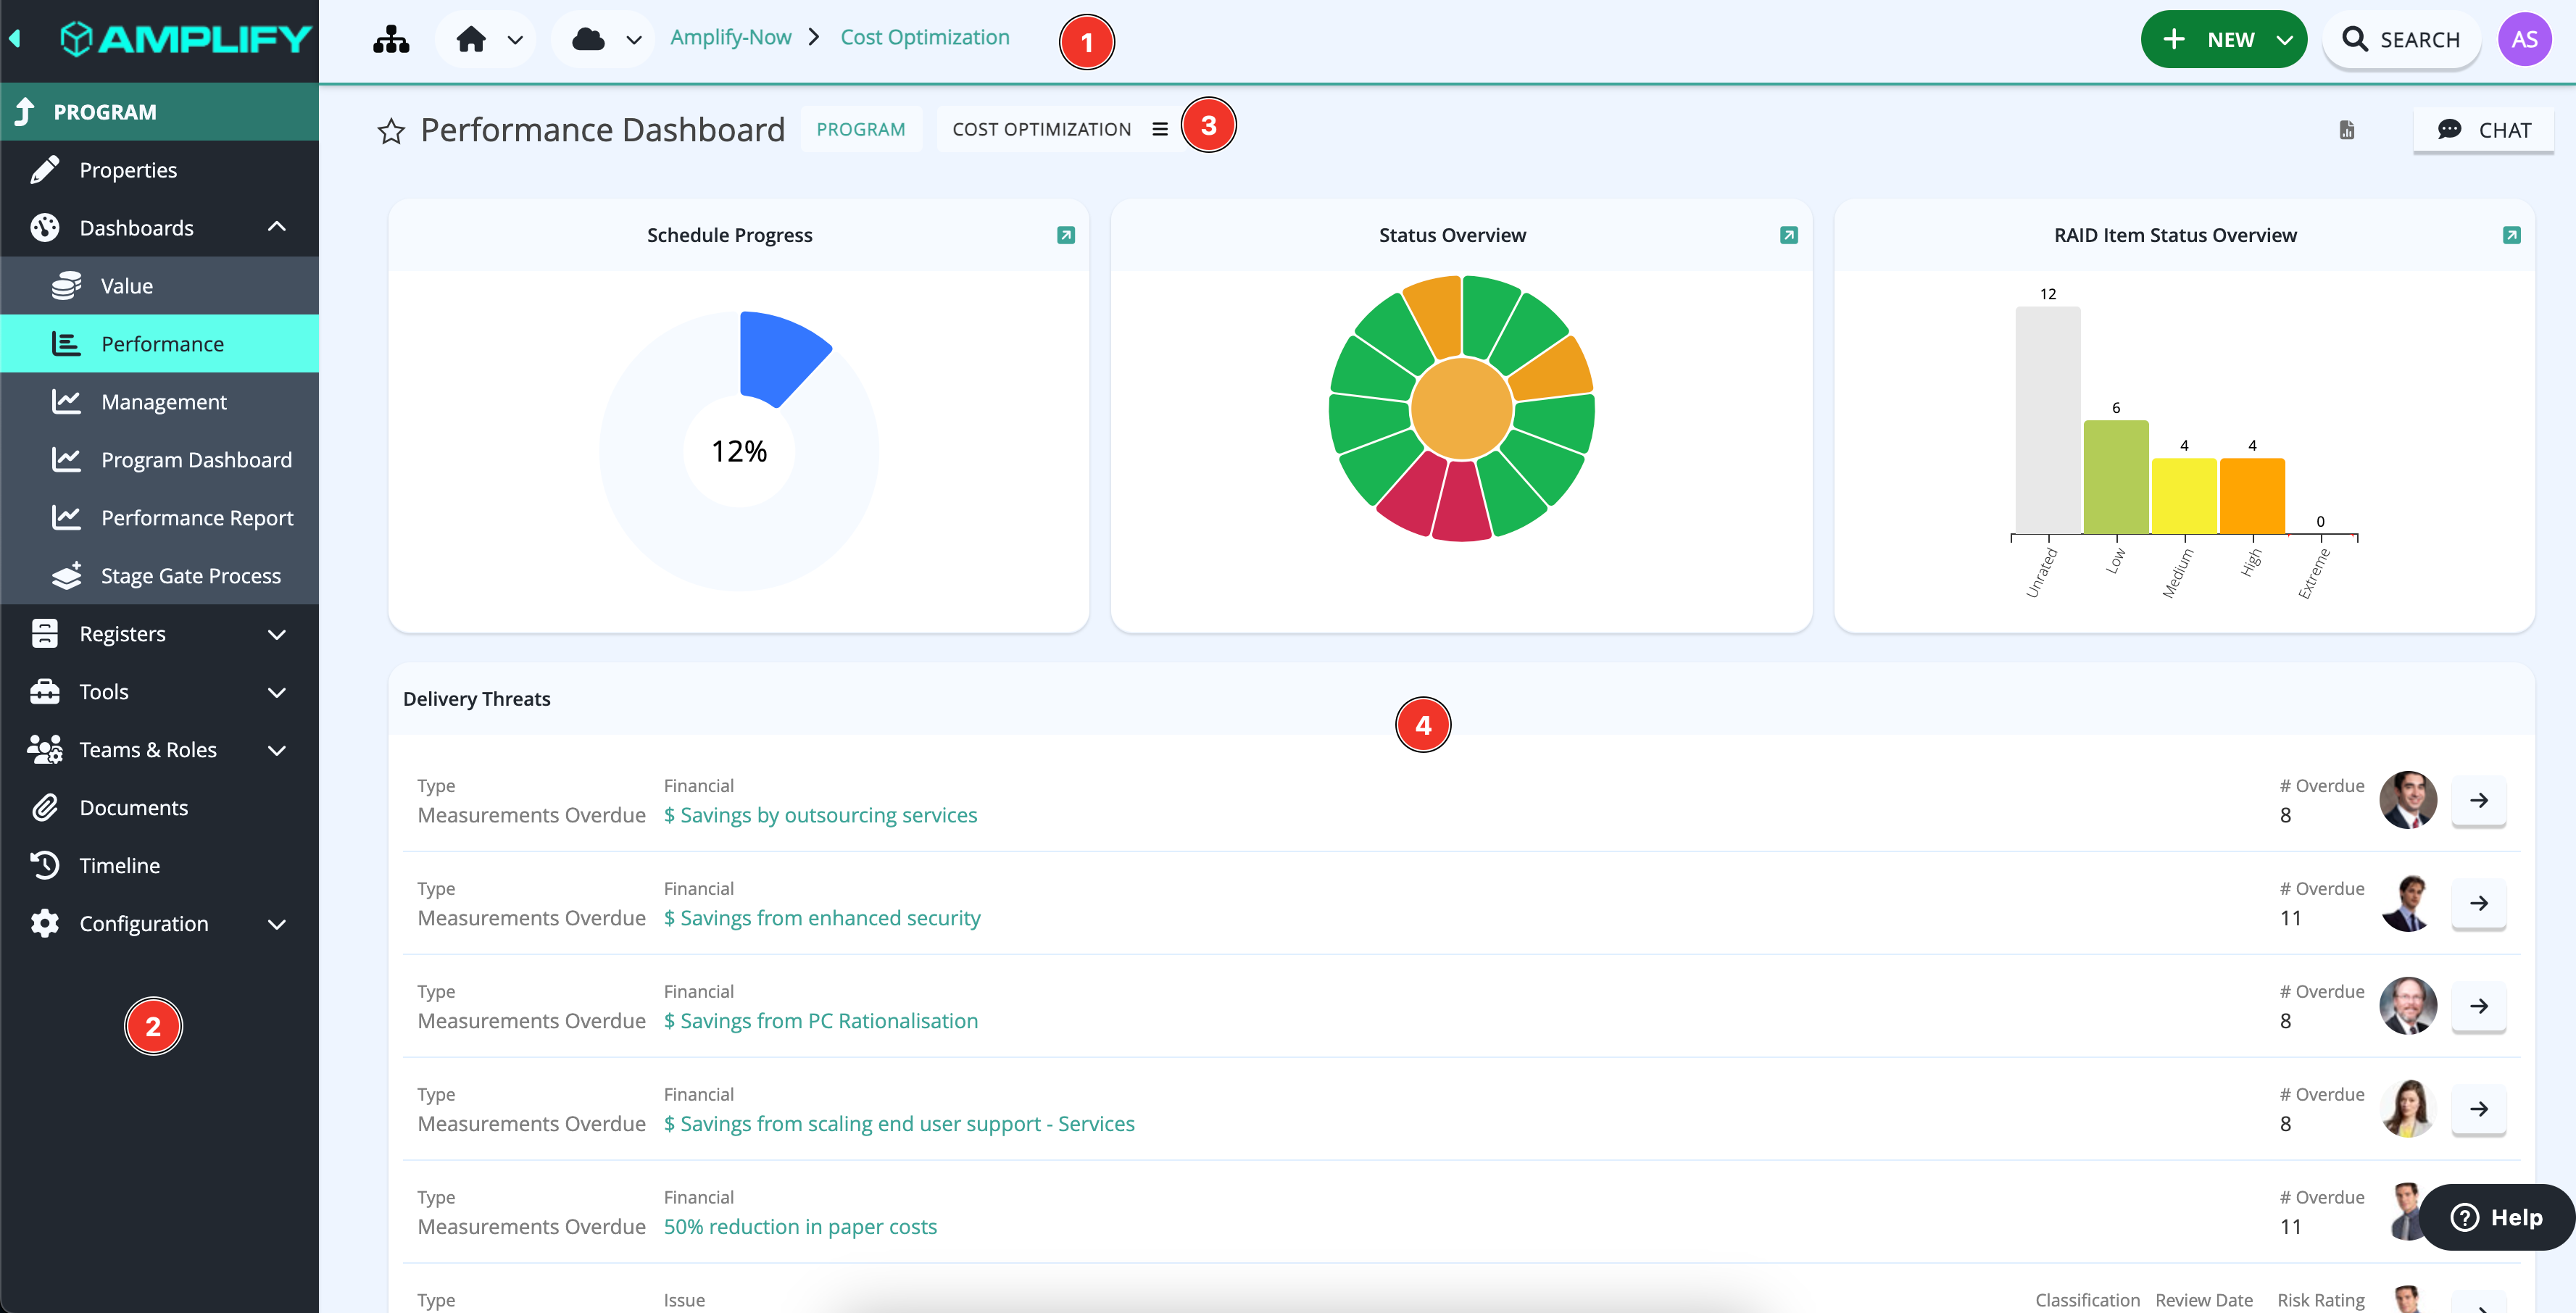Expand the Schedule Progress widget to full view

click(x=1066, y=234)
